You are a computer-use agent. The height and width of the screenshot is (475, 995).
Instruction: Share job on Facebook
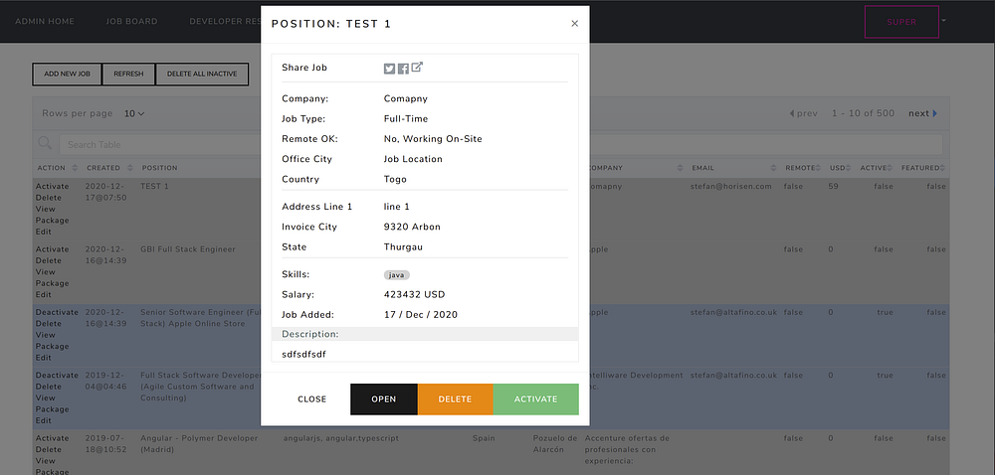[x=403, y=69]
